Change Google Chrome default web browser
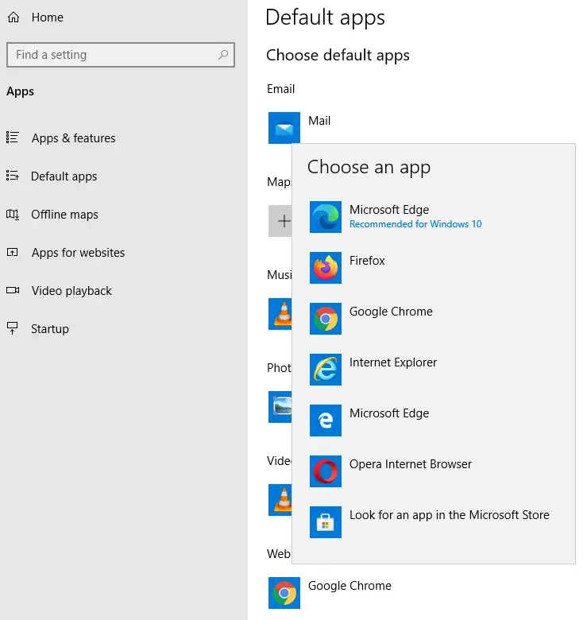The width and height of the screenshot is (587, 620). (349, 586)
